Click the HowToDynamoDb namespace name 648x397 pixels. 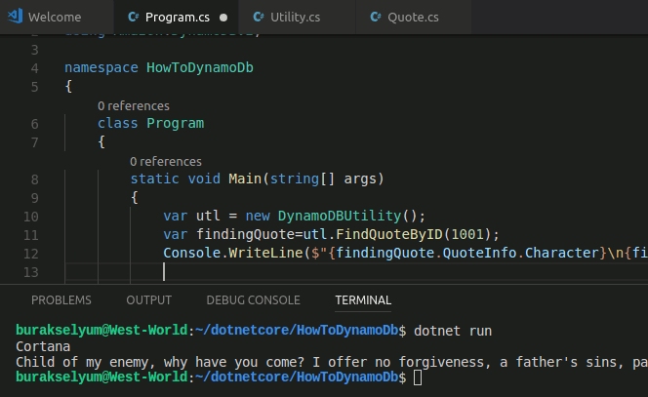(200, 67)
